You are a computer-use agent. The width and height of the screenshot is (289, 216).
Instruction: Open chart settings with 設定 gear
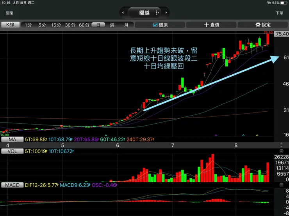coord(263,25)
